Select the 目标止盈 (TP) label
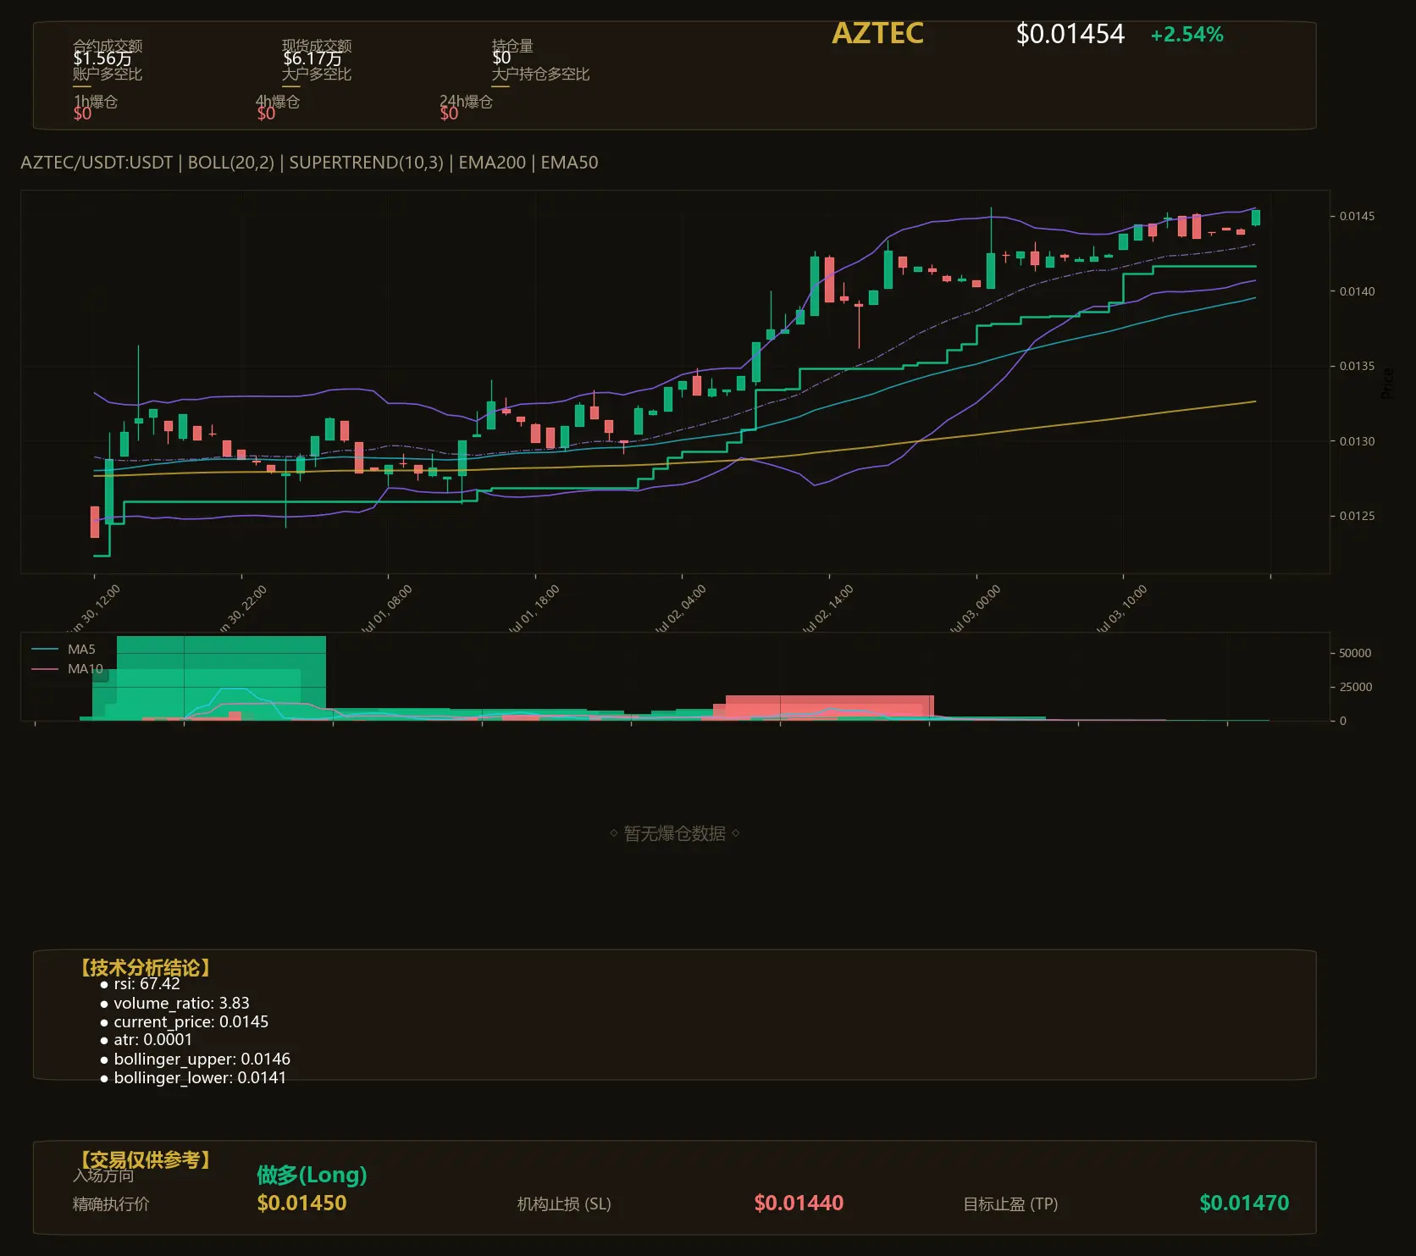This screenshot has height=1256, width=1416. 1010,1204
